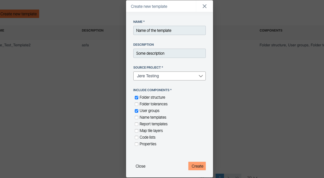Click the asfa description cell

pyautogui.click(x=85, y=45)
